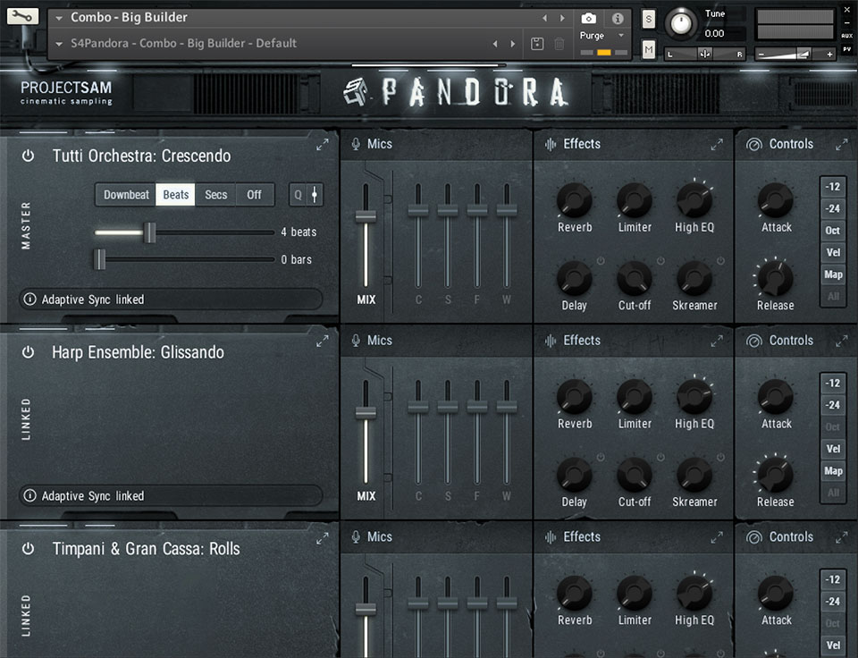Click the Attack knob in first Controls

coord(776,200)
